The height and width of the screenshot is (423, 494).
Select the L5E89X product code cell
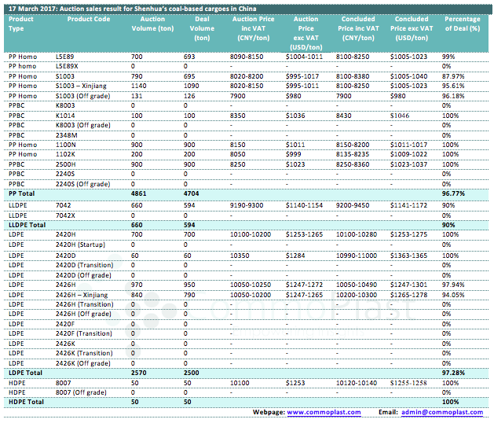pyautogui.click(x=68, y=66)
